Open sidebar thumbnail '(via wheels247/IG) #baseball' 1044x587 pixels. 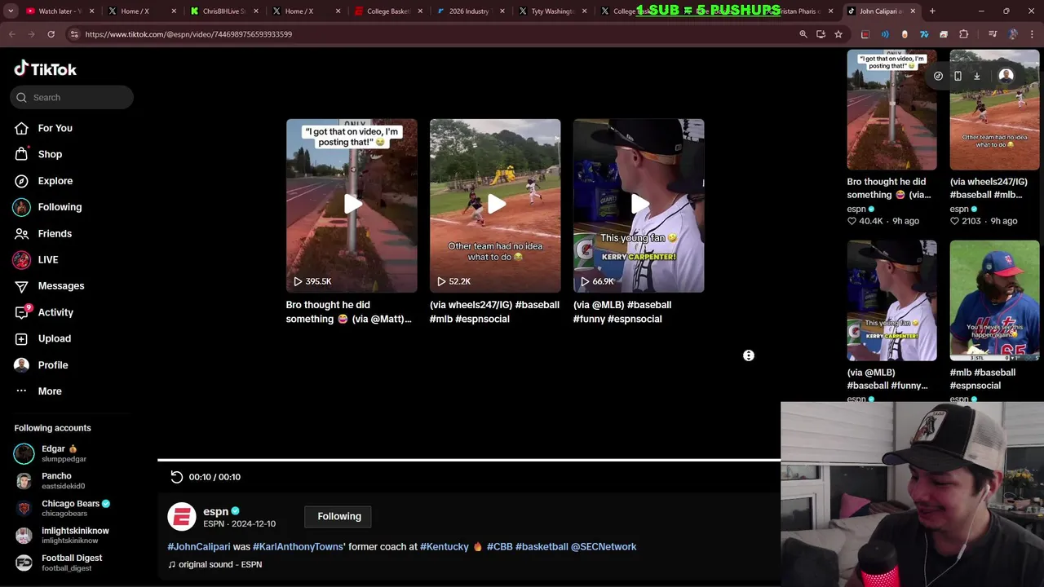[994, 110]
